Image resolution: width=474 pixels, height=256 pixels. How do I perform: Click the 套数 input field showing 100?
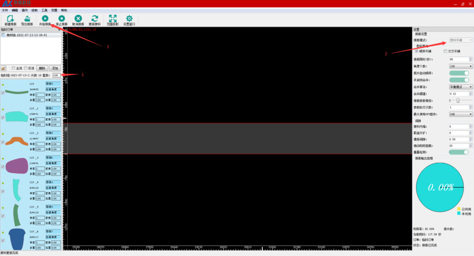56,75
